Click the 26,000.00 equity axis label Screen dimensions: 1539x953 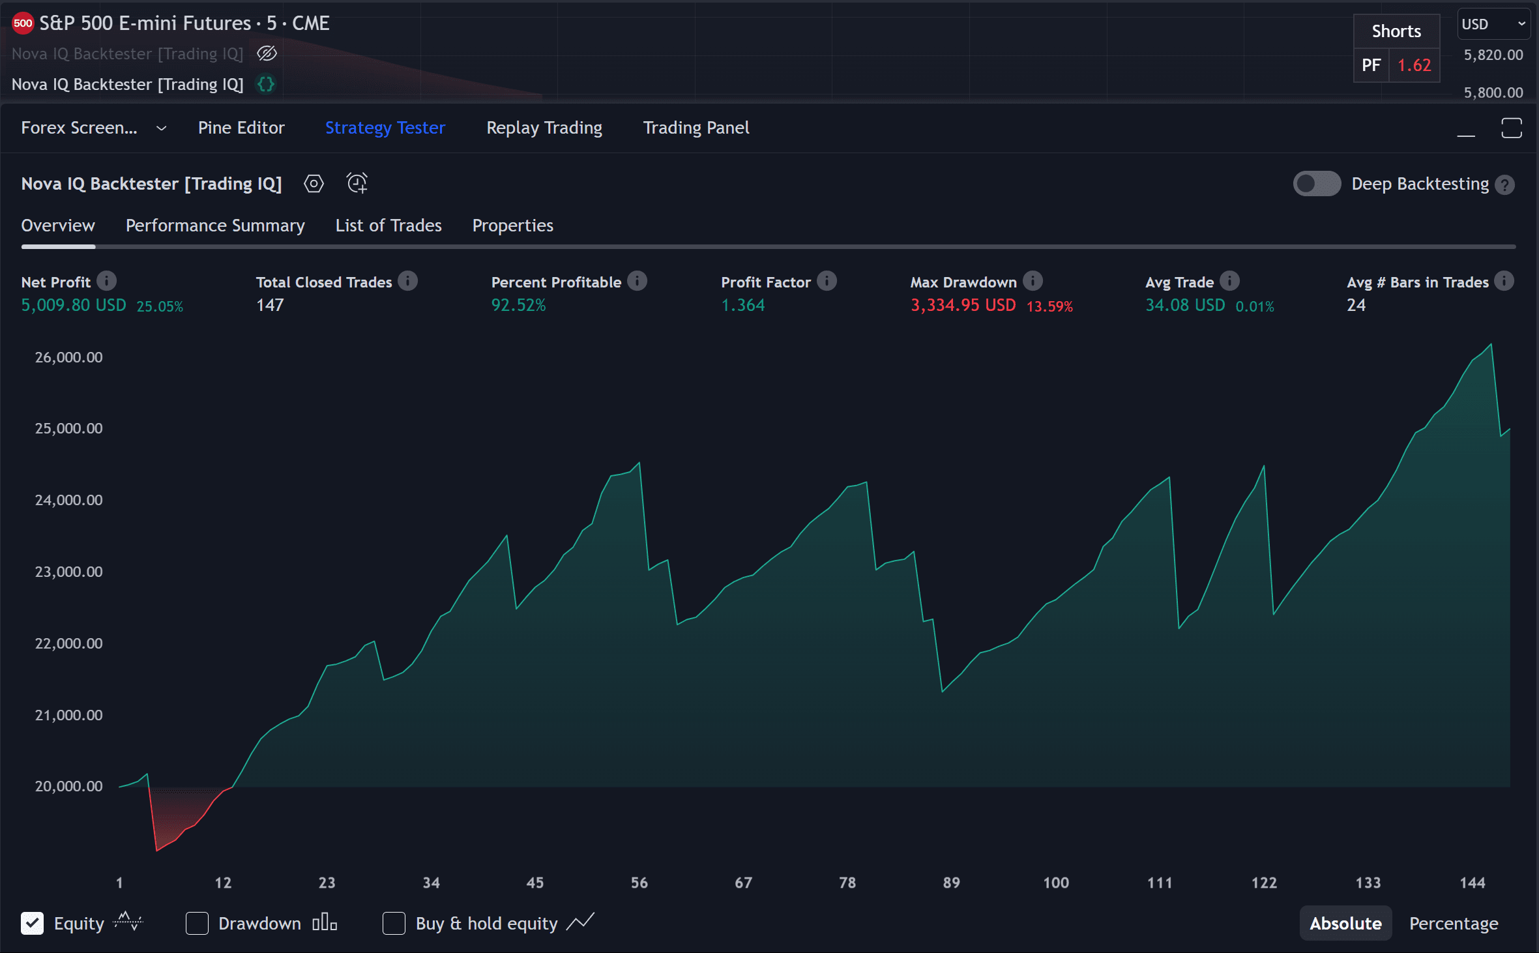tap(68, 357)
